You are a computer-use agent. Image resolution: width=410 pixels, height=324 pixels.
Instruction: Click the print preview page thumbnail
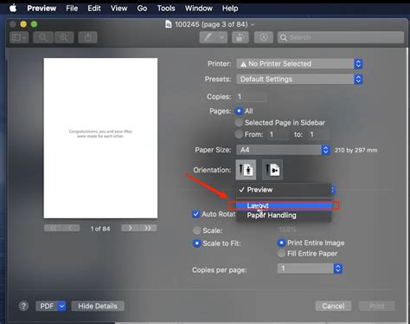(100, 138)
